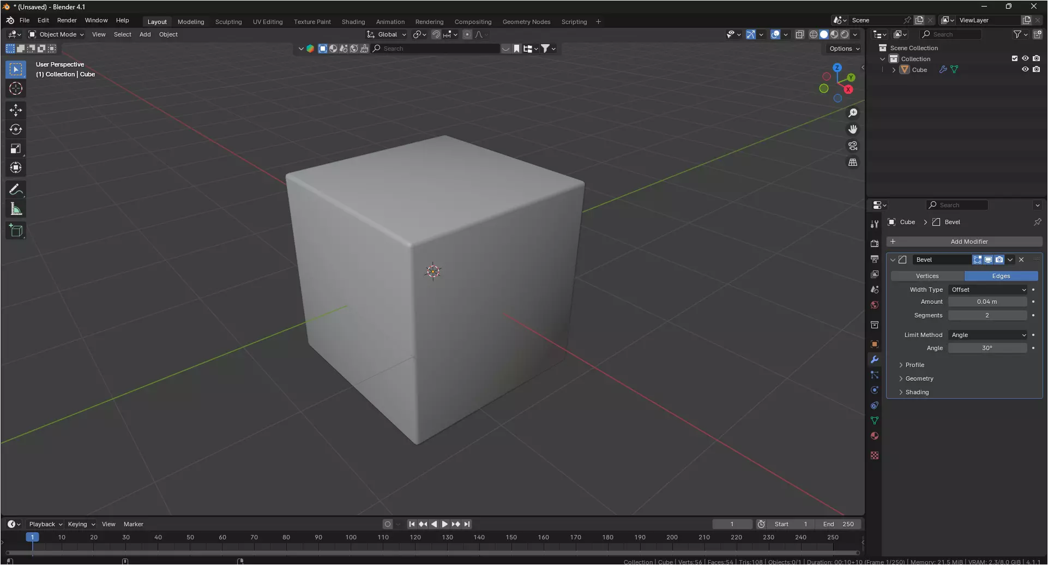Open the Global orientation dropdown
1048x565 pixels.
(x=387, y=34)
